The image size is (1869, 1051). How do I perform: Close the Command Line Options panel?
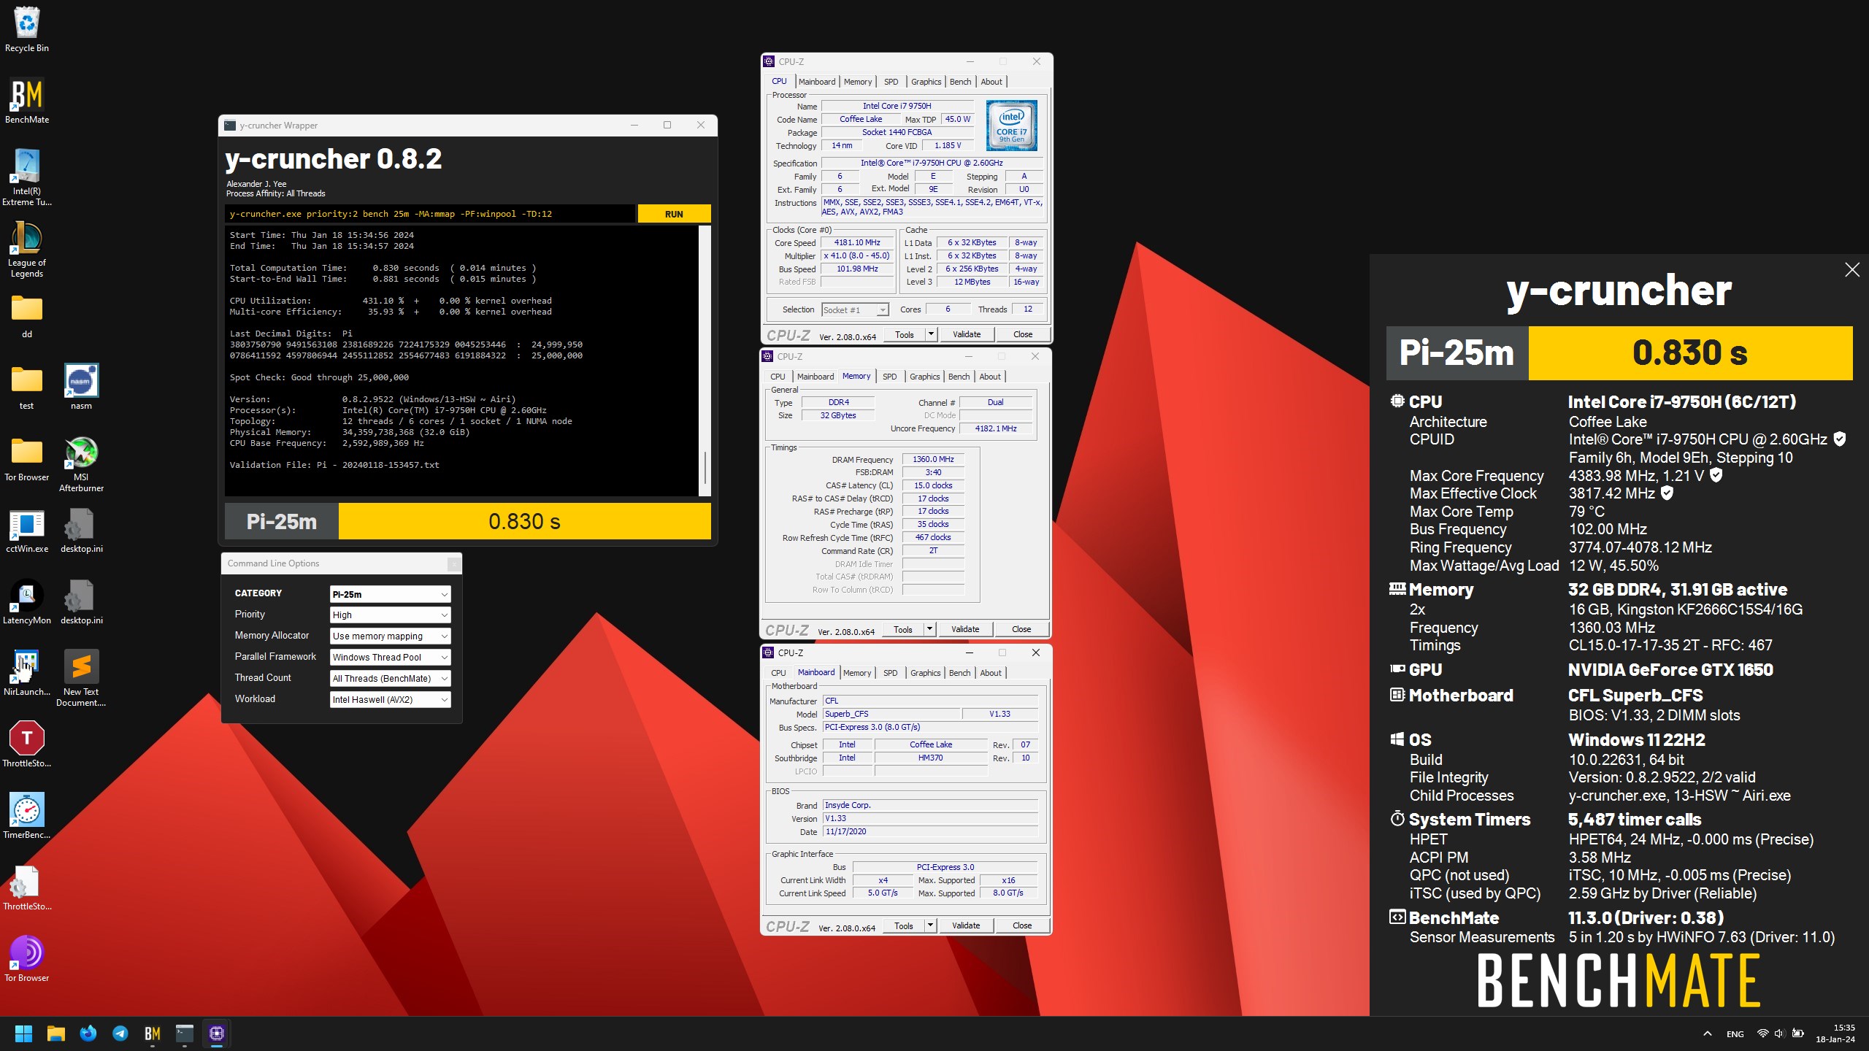(x=453, y=563)
